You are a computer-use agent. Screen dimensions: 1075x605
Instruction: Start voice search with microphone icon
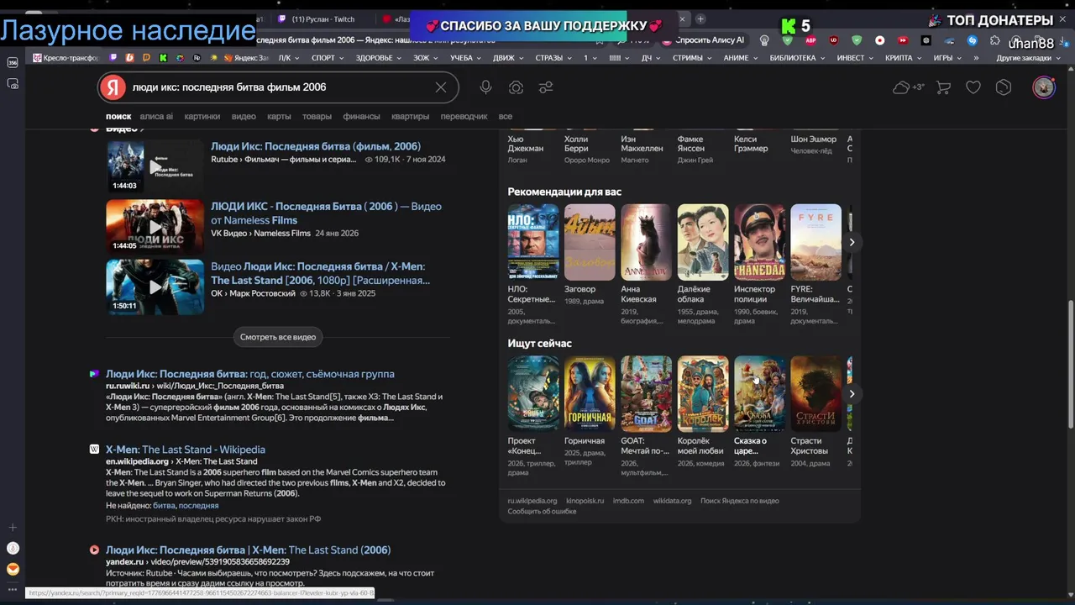point(485,87)
